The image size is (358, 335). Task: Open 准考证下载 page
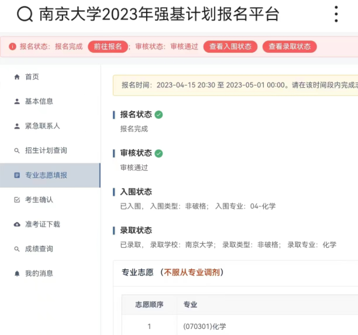click(x=50, y=224)
